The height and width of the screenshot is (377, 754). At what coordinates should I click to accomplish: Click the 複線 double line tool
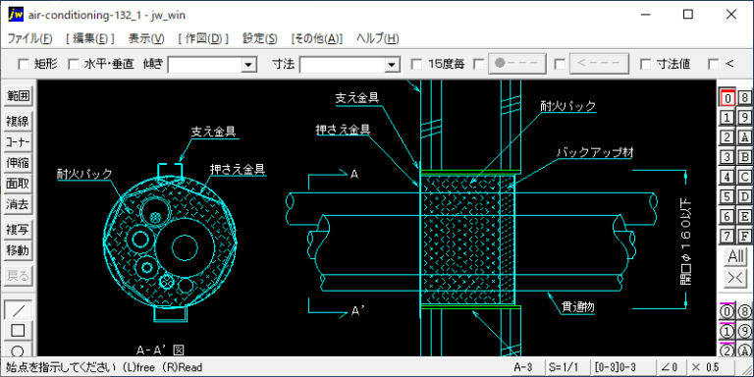tap(18, 122)
